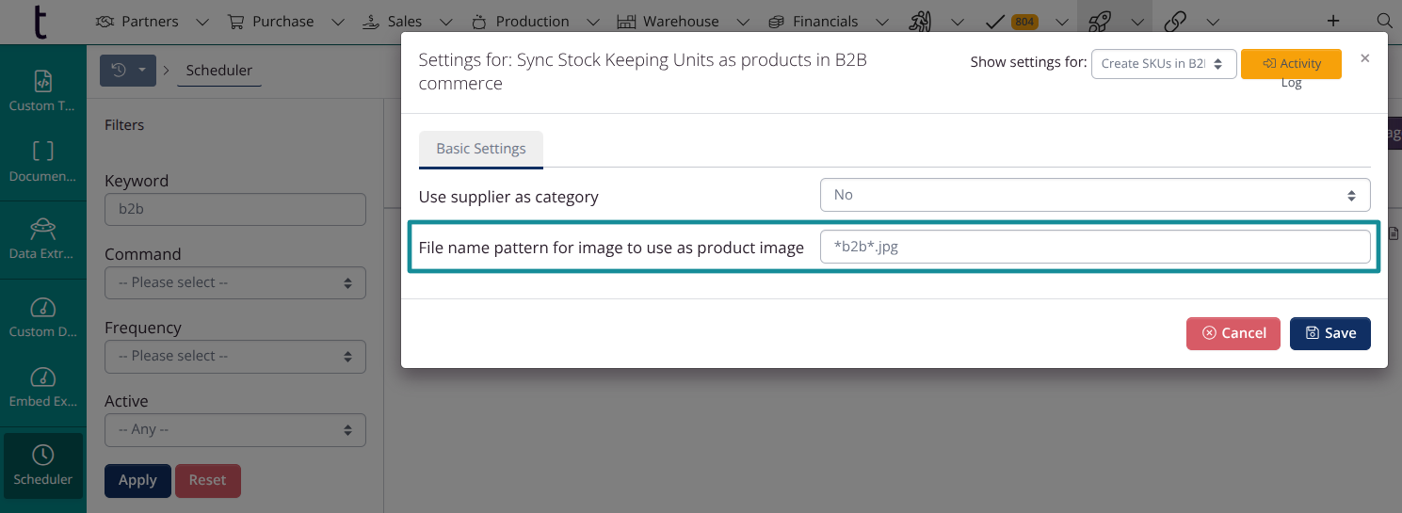Open the 'Show settings for' selector
This screenshot has width=1402, height=513.
(1163, 64)
